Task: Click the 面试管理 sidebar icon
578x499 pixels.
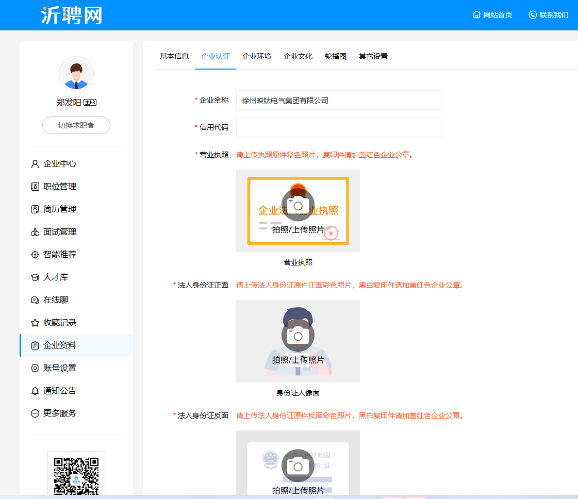Action: 35,232
